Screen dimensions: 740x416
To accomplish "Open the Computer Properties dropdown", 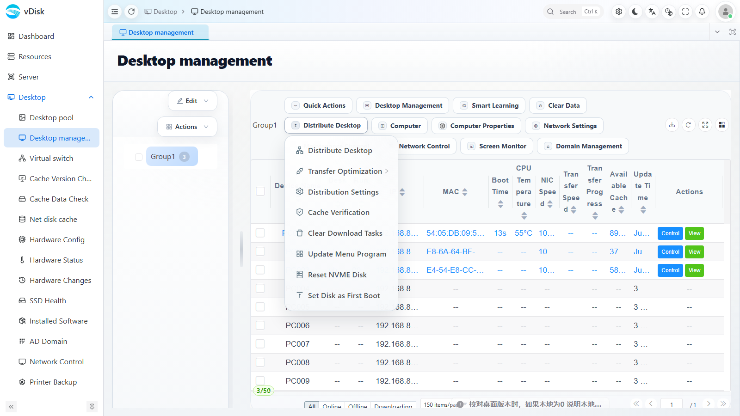I will (476, 126).
